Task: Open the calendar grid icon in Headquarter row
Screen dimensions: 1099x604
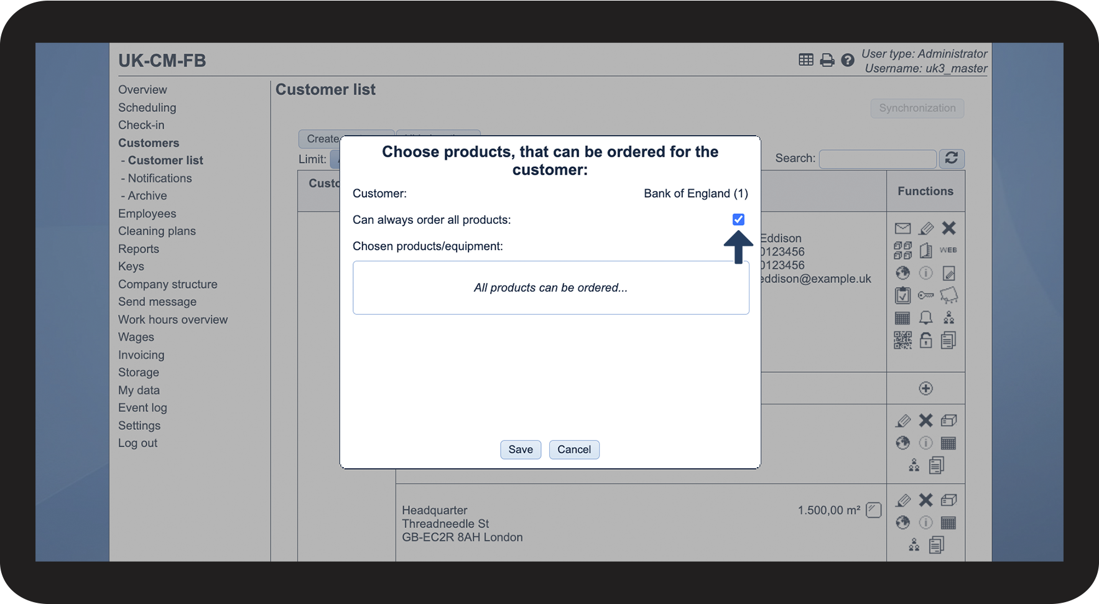Action: (x=949, y=523)
